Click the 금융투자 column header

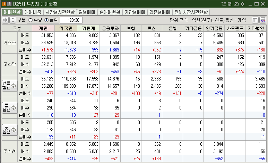[x=110, y=28]
